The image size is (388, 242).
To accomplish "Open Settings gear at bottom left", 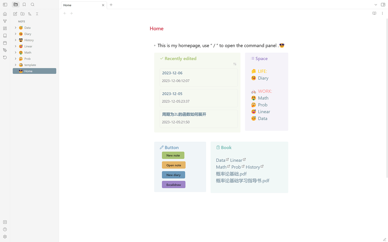I will [x=5, y=237].
